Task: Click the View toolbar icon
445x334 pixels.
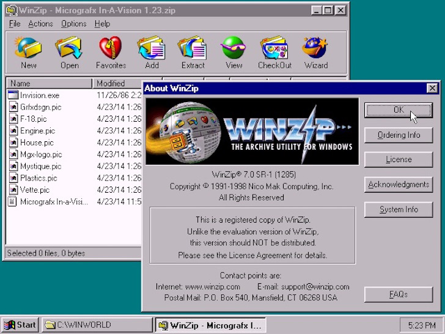Action: click(234, 53)
